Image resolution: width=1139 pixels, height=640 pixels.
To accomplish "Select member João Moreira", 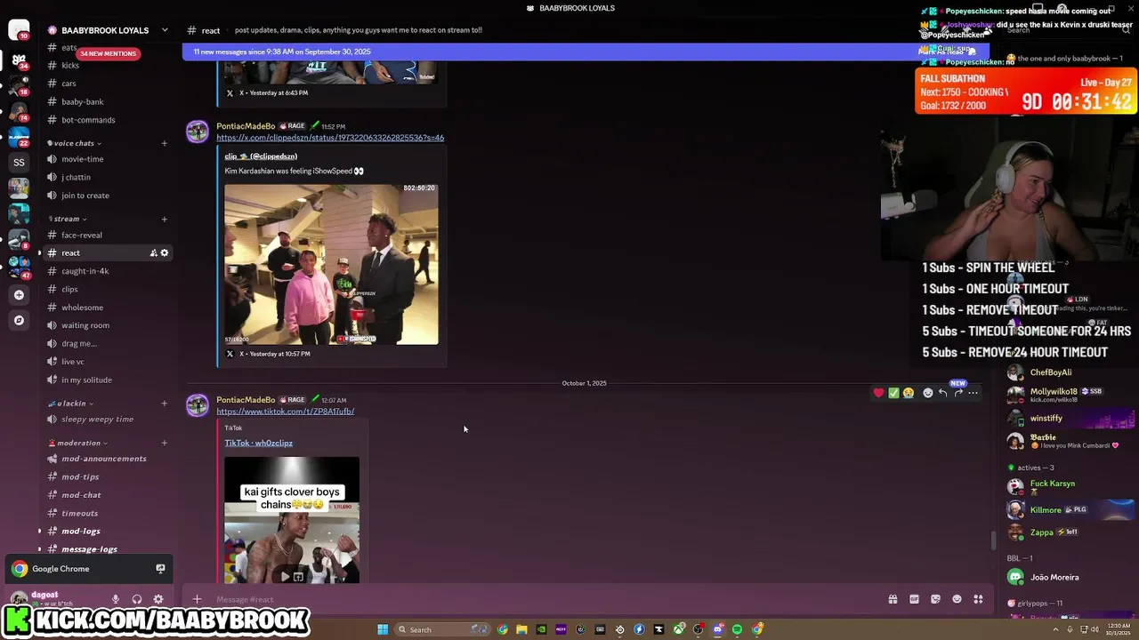I will tap(1054, 577).
